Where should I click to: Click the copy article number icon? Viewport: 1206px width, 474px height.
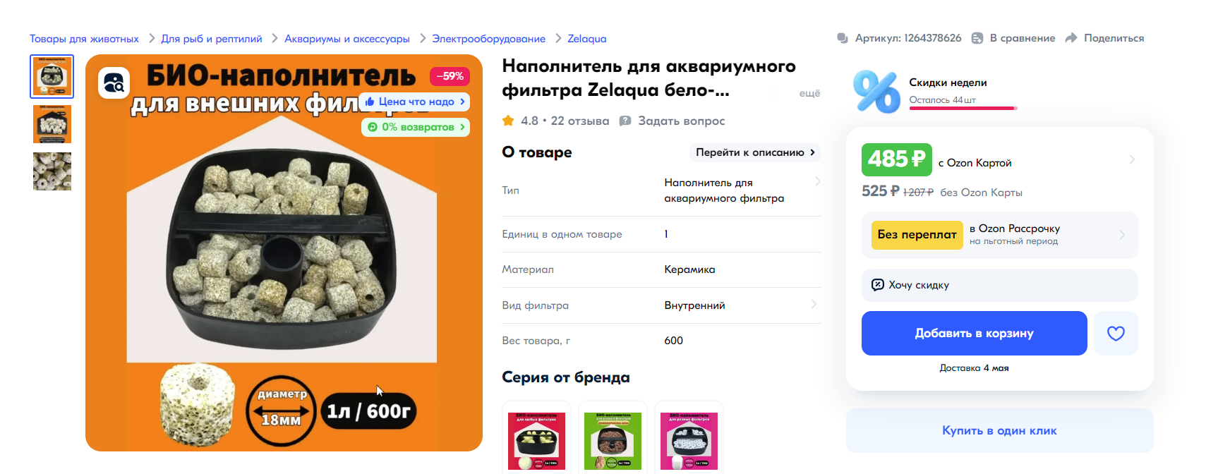842,38
